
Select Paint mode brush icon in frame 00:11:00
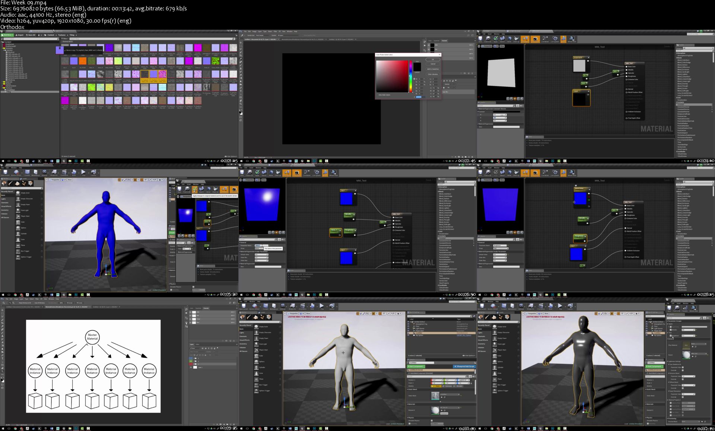tap(249, 317)
